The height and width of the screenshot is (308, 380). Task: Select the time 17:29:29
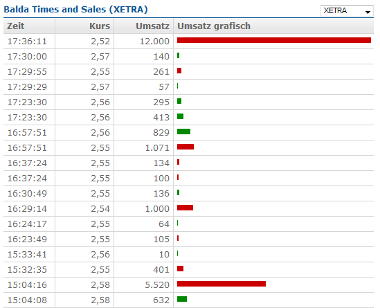click(x=27, y=87)
